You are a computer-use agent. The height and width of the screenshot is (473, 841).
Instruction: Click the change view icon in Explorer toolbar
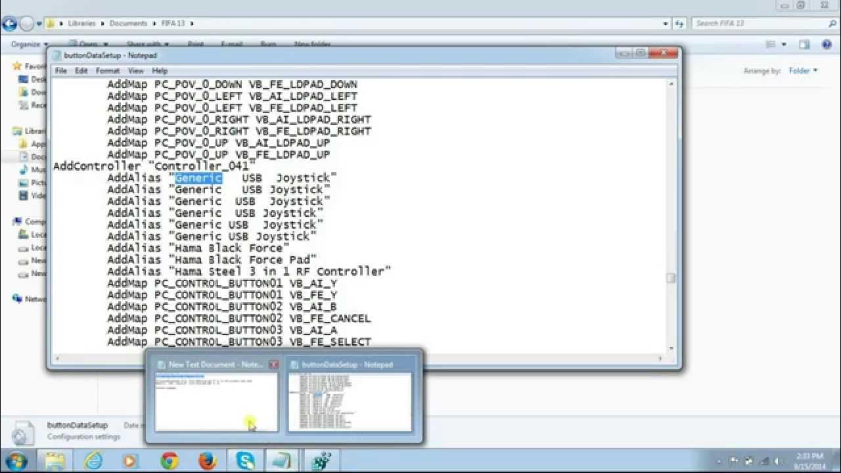click(771, 45)
